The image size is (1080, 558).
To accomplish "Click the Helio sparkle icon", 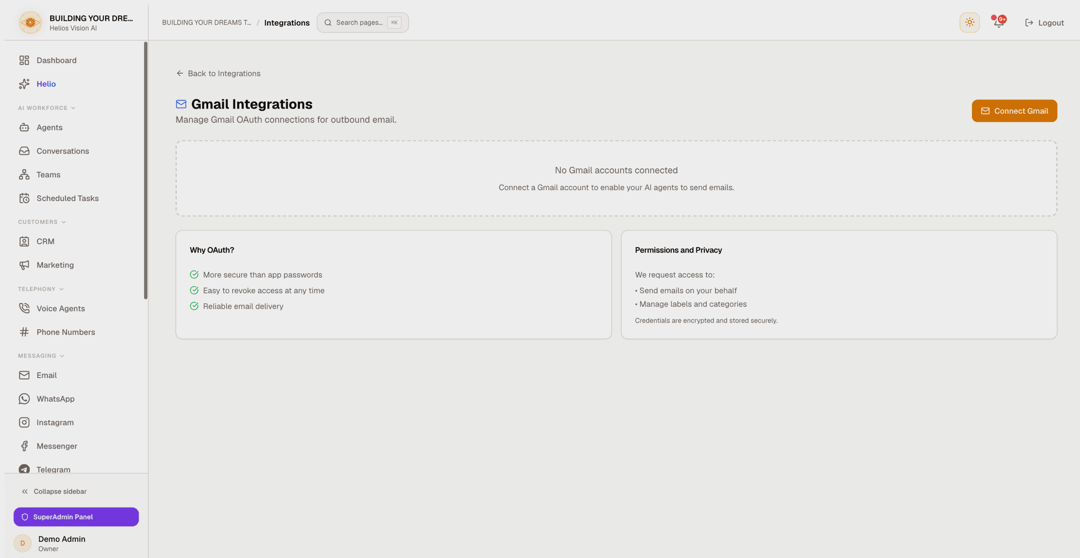I will coord(24,84).
